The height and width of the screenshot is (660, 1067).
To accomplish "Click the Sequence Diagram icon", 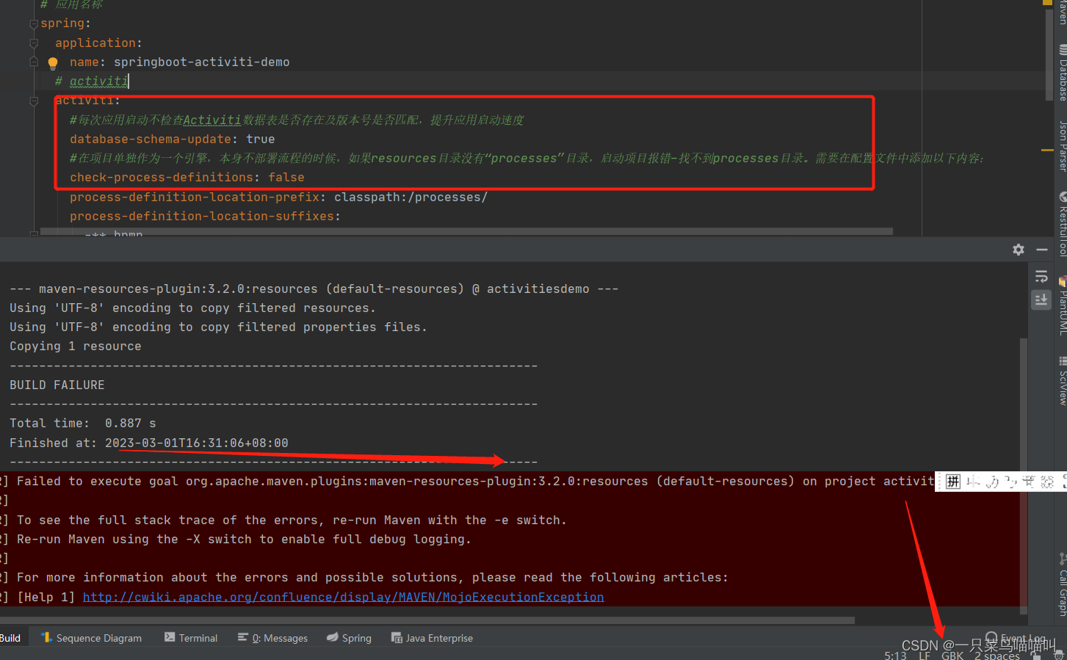I will pyautogui.click(x=46, y=637).
